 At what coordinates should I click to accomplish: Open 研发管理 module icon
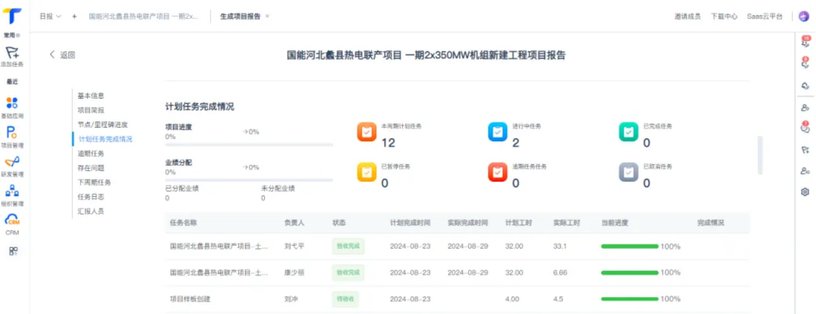pyautogui.click(x=12, y=161)
